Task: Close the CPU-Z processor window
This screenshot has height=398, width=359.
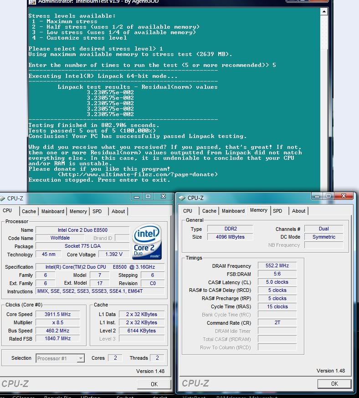Action: point(163,196)
